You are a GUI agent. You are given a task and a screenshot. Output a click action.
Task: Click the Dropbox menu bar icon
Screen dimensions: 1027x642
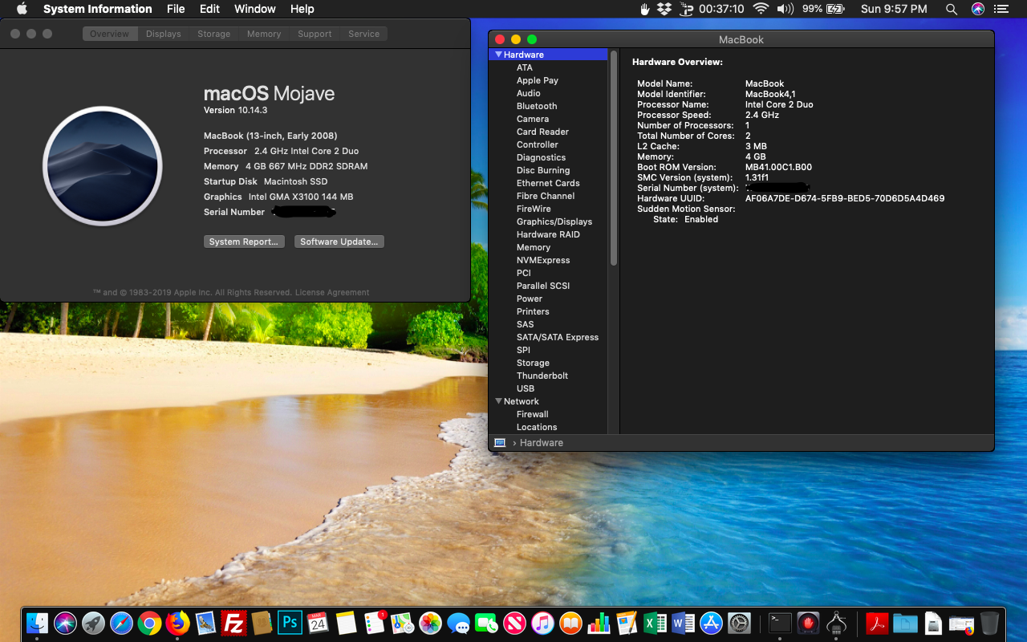tap(664, 9)
